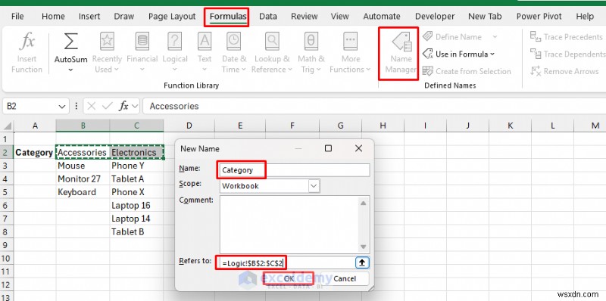Switch to the Data tab
The image size is (606, 301).
tap(268, 17)
